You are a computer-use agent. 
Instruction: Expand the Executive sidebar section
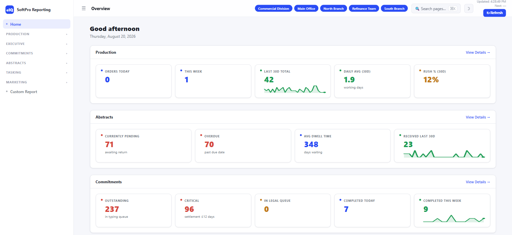(x=37, y=44)
